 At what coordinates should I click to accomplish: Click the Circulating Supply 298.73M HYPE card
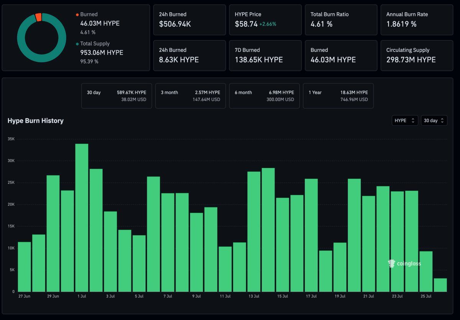point(417,56)
